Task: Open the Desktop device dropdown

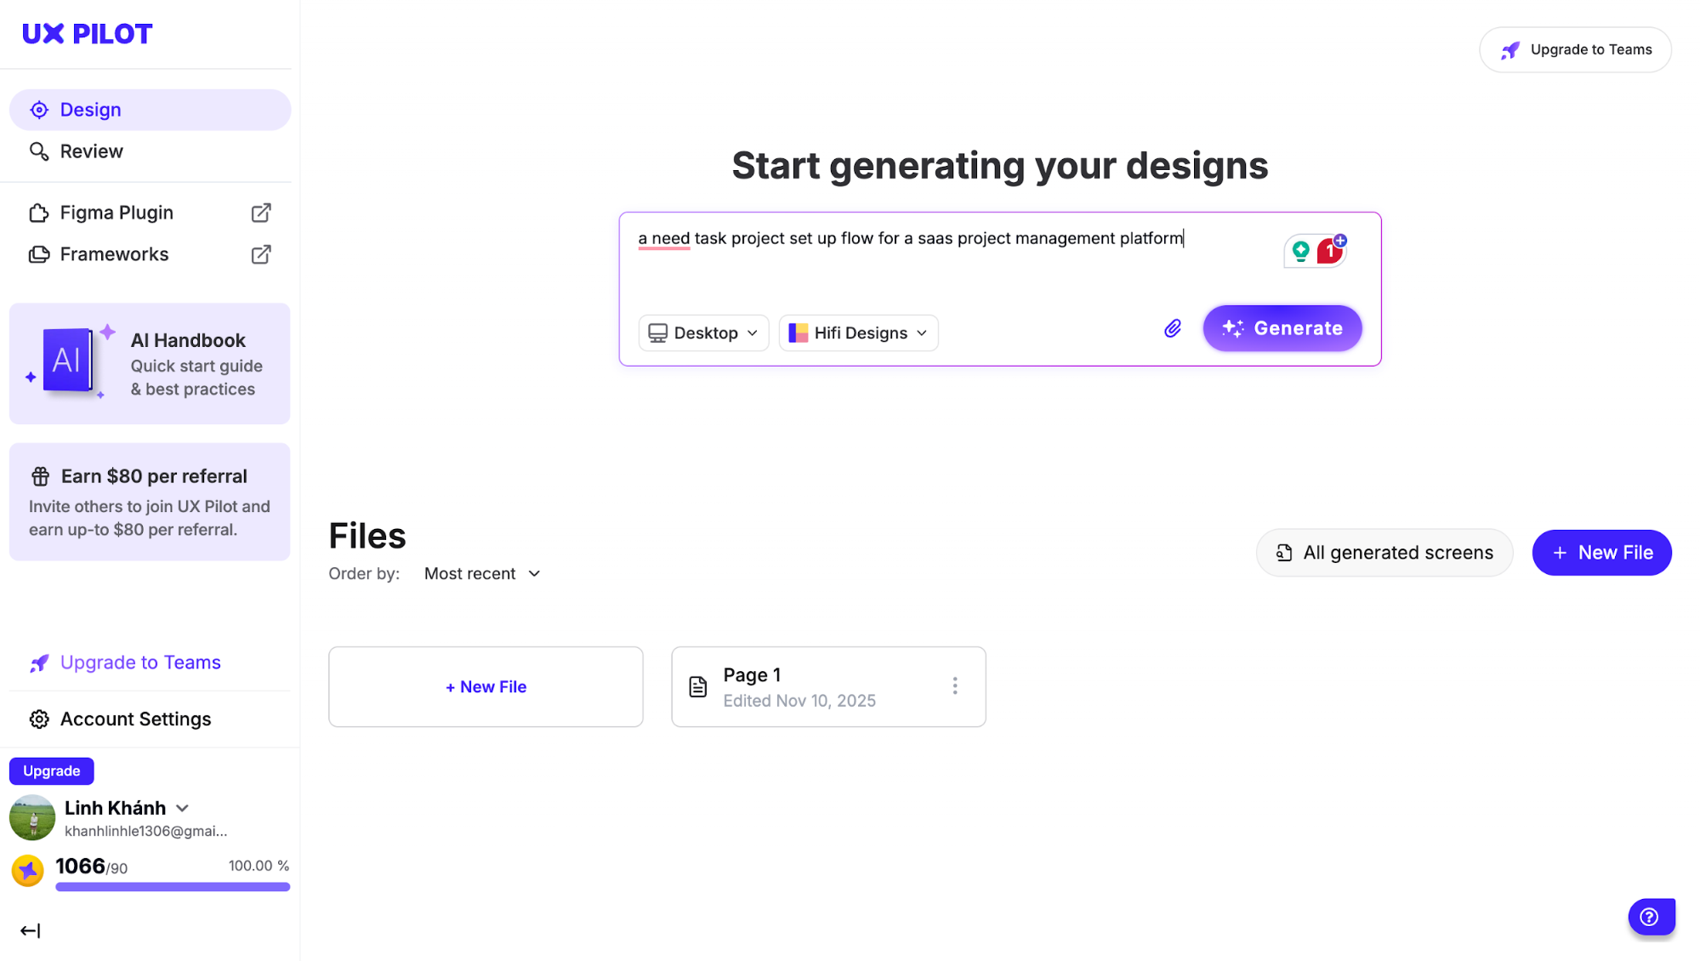Action: pos(703,333)
